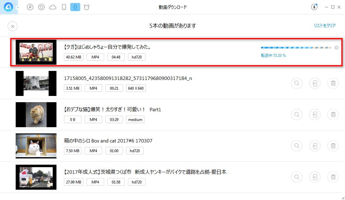Click the transfer progress bar for the first video

click(296, 47)
